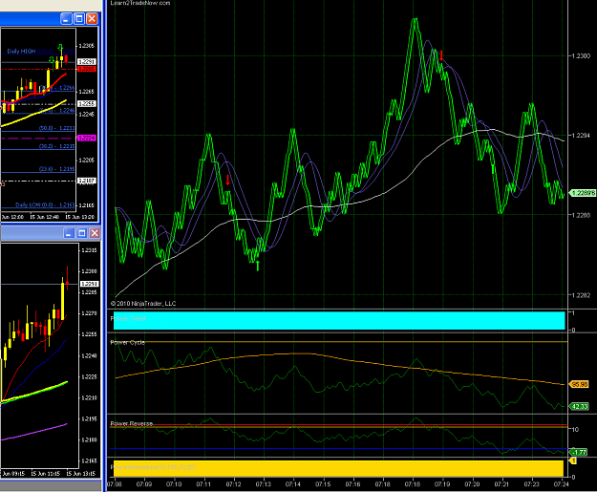Click the 07:21 time axis label

point(501,484)
